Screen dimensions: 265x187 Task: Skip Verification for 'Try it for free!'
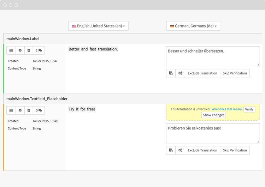235,150
